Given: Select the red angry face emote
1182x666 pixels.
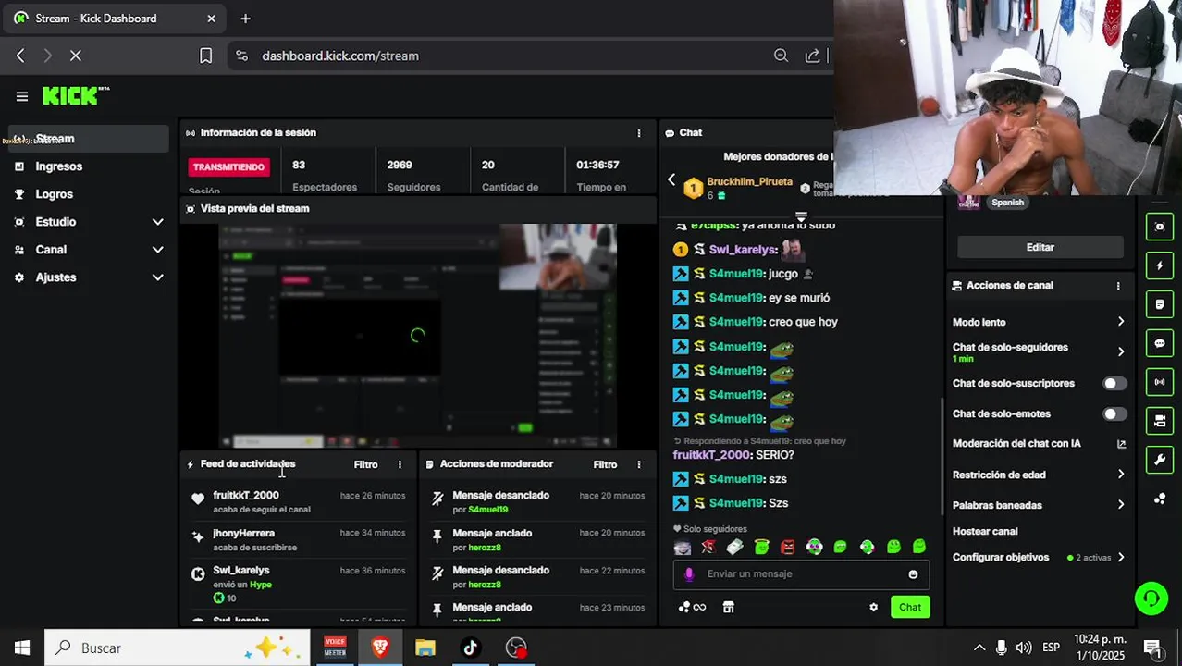Looking at the screenshot, I should 787,547.
